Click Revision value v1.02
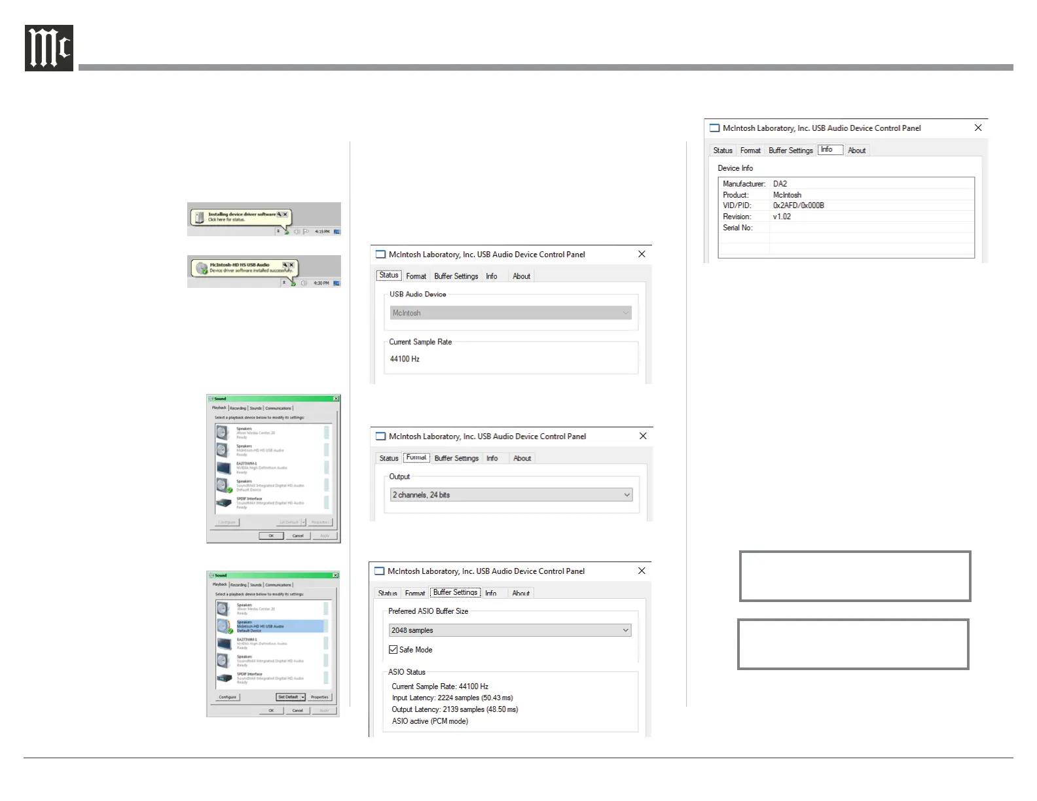 click(782, 217)
